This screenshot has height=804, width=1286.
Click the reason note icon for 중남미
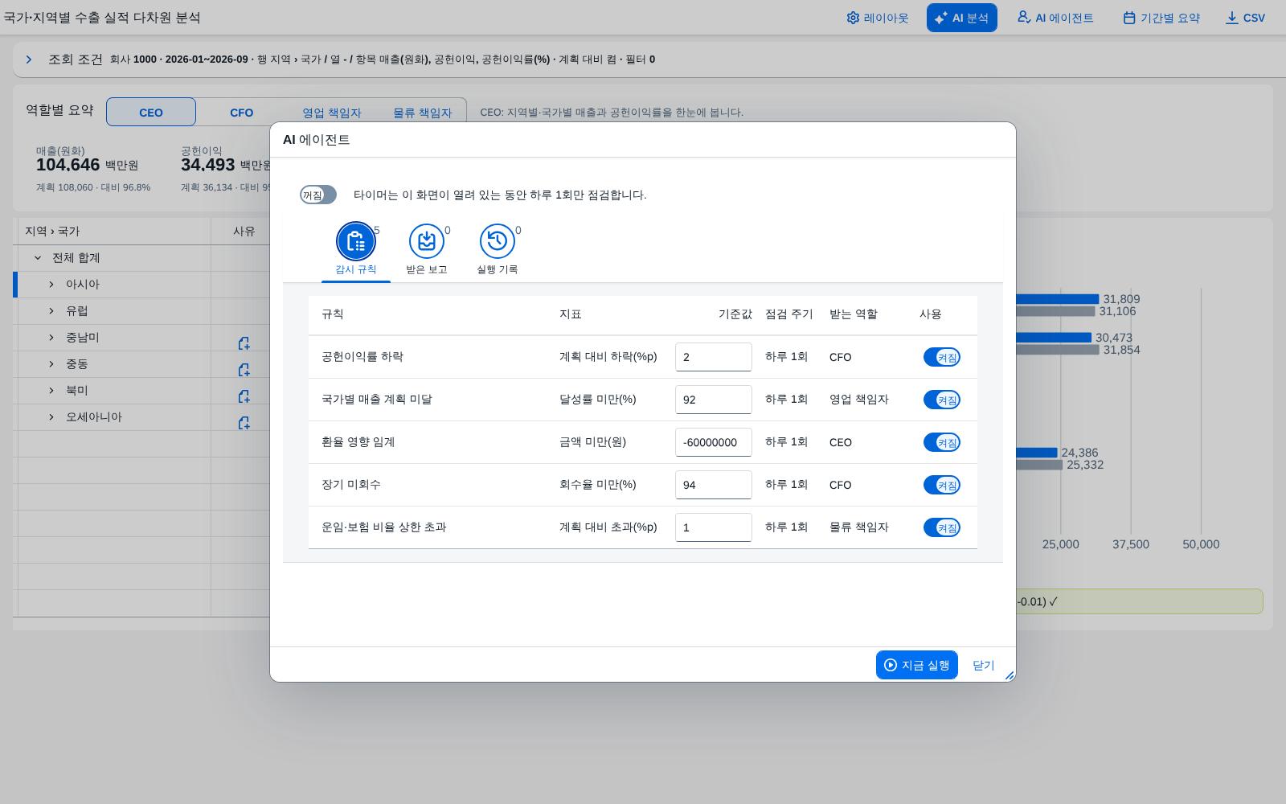click(244, 343)
